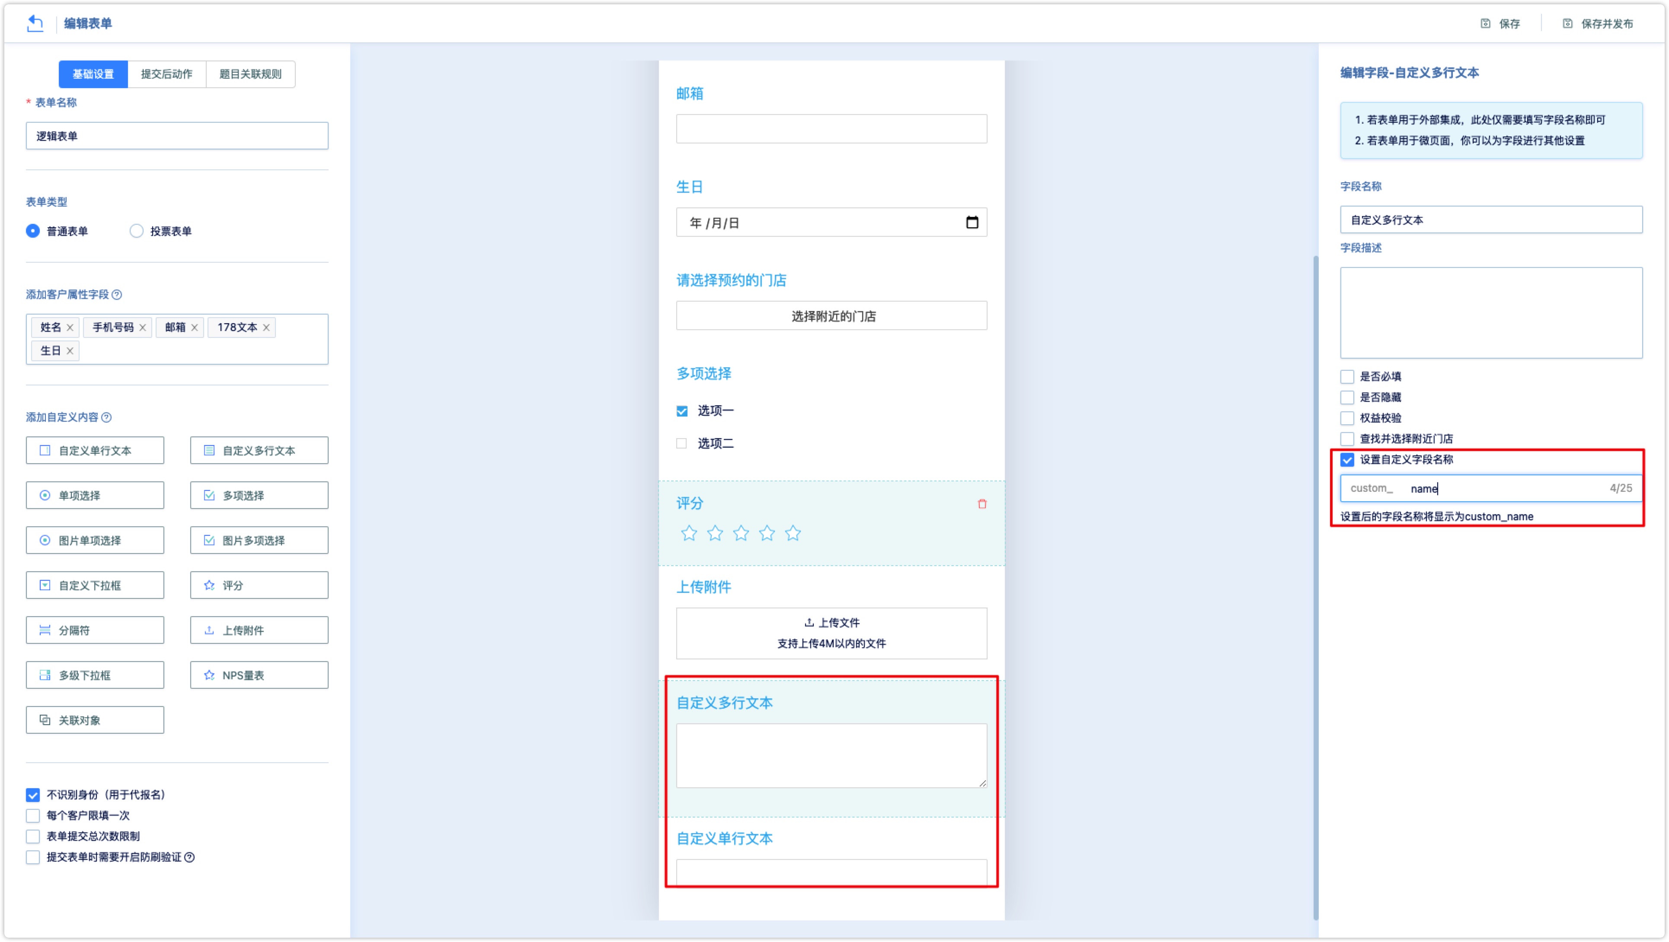Enable 提交表单时需要开启防刷验证 checkbox

pos(33,857)
